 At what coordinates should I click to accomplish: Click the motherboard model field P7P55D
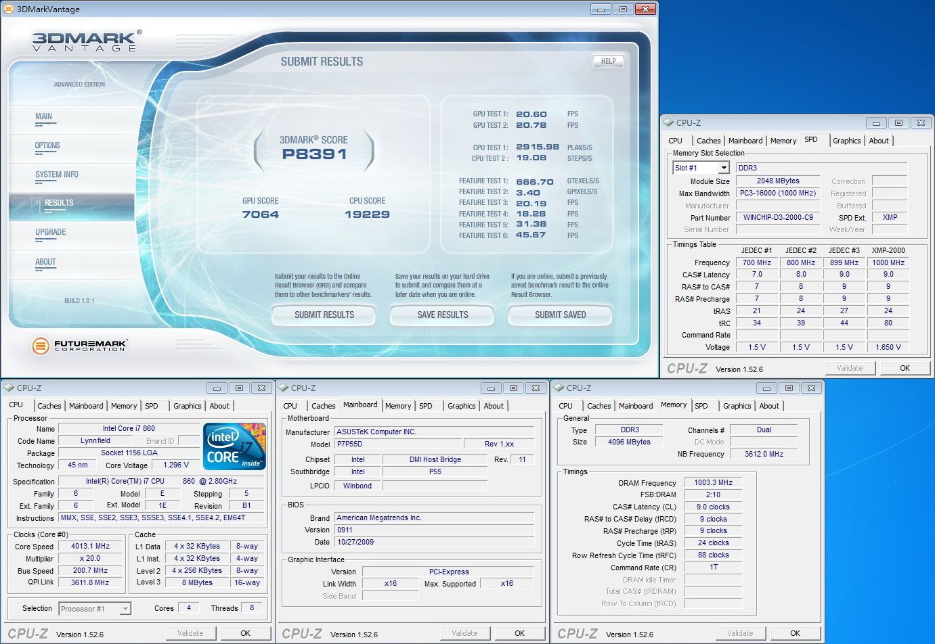point(398,444)
